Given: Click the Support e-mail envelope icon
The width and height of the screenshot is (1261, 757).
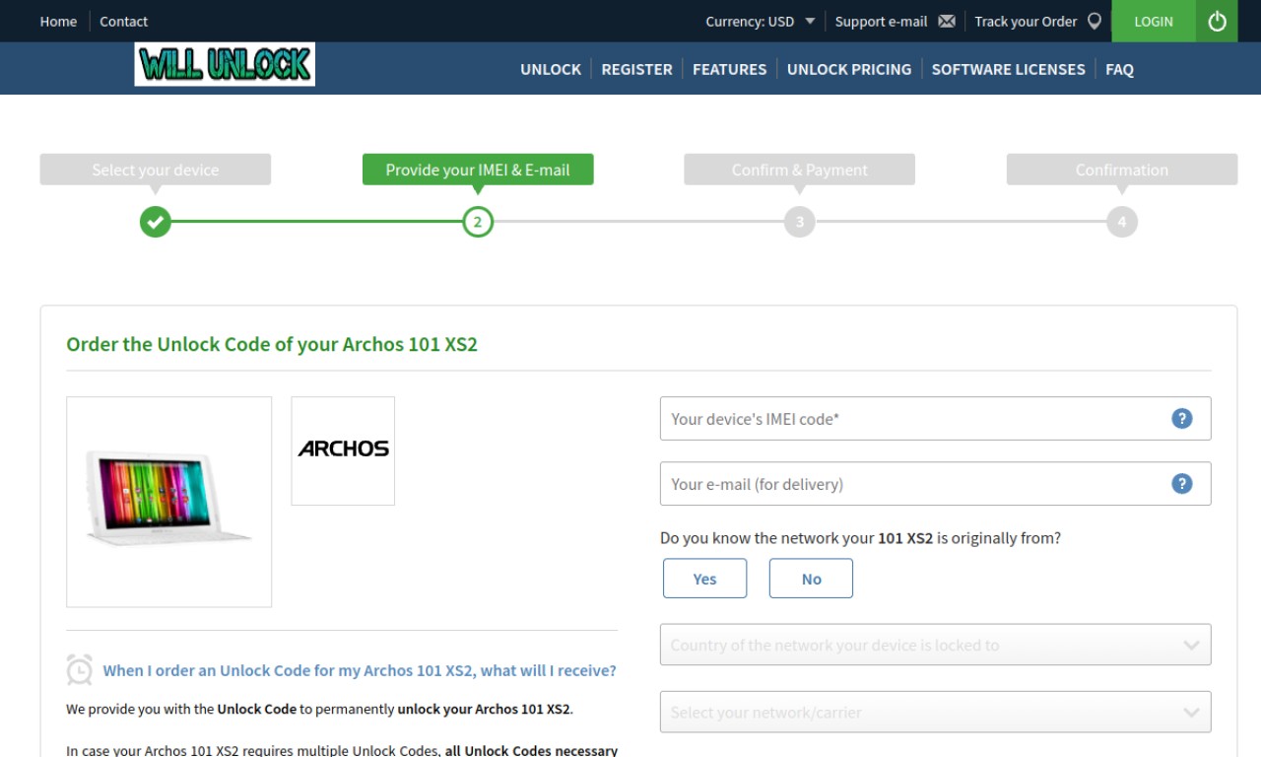Looking at the screenshot, I should coord(947,21).
